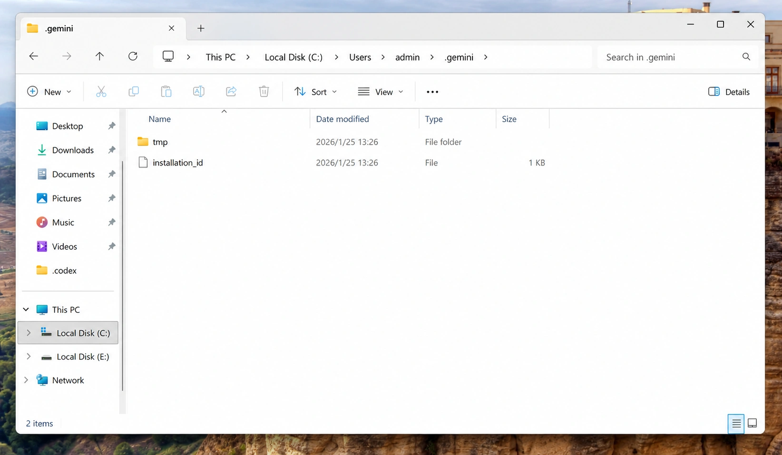
Task: Click pin icon next to Downloads
Action: (x=112, y=150)
